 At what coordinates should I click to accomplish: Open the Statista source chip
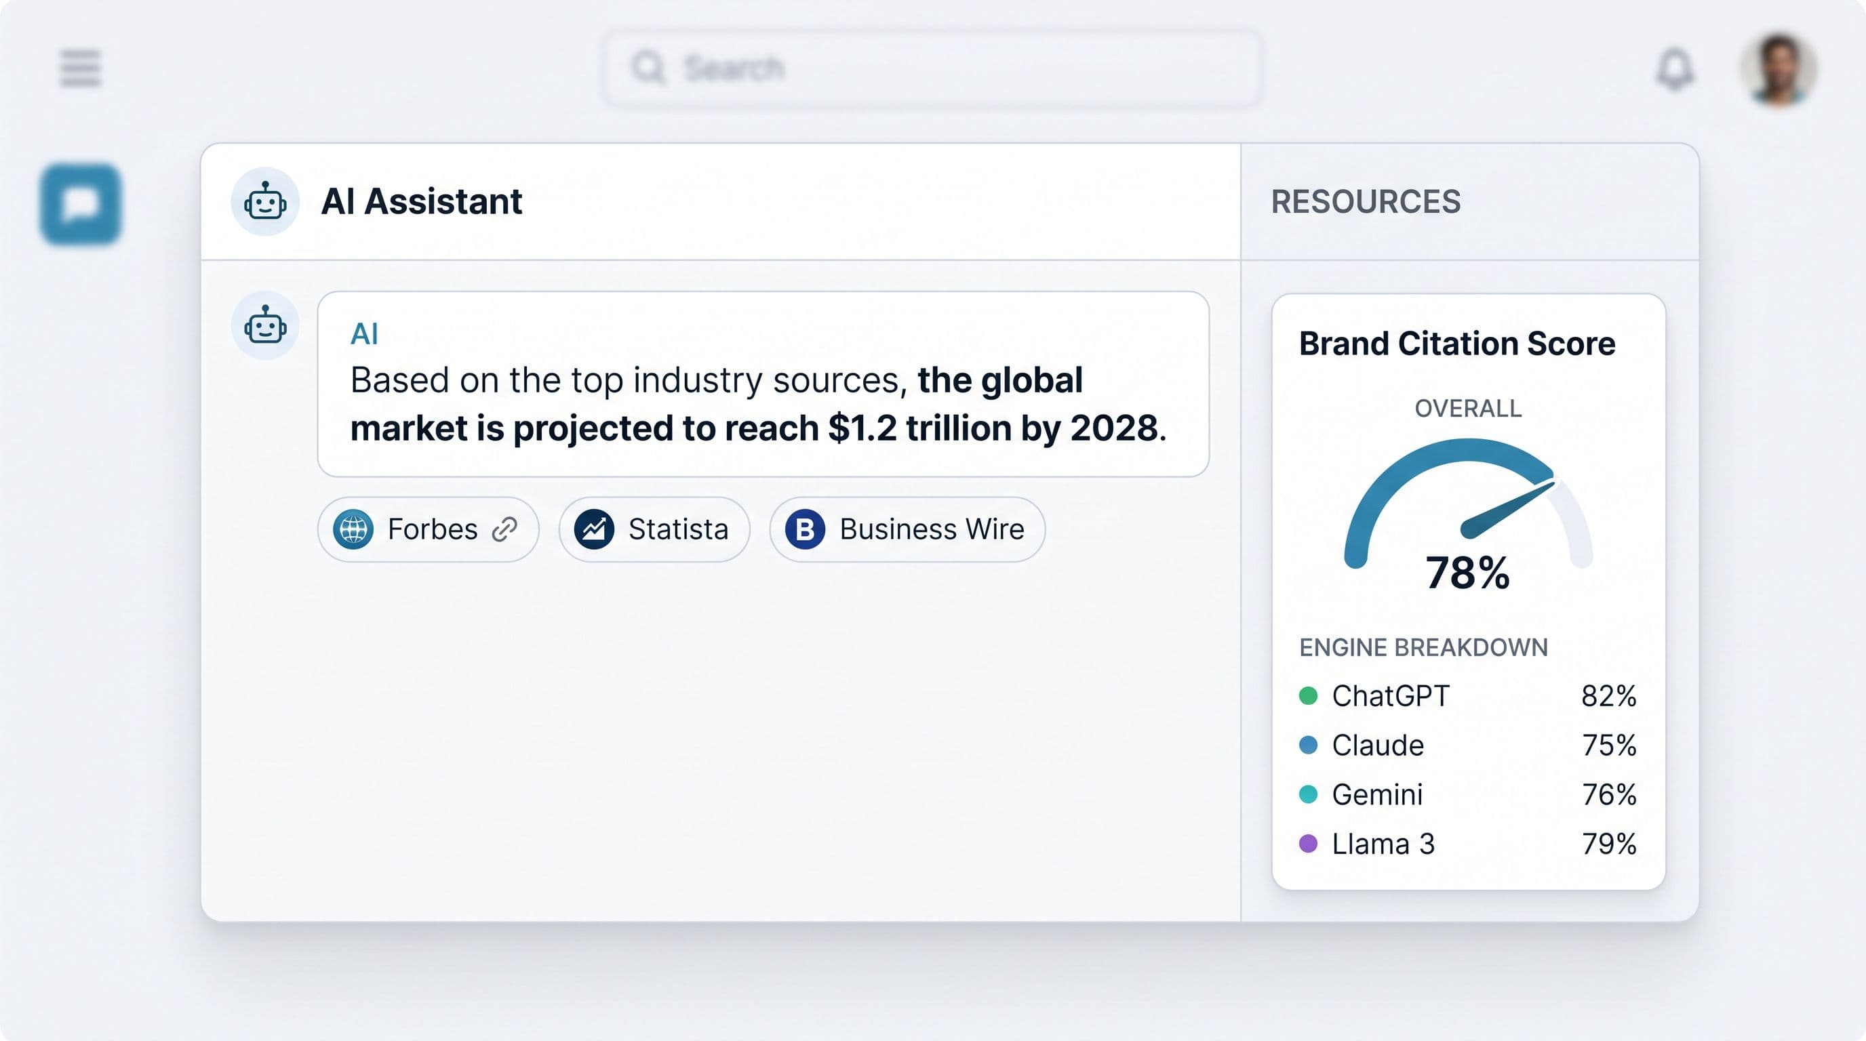point(654,529)
